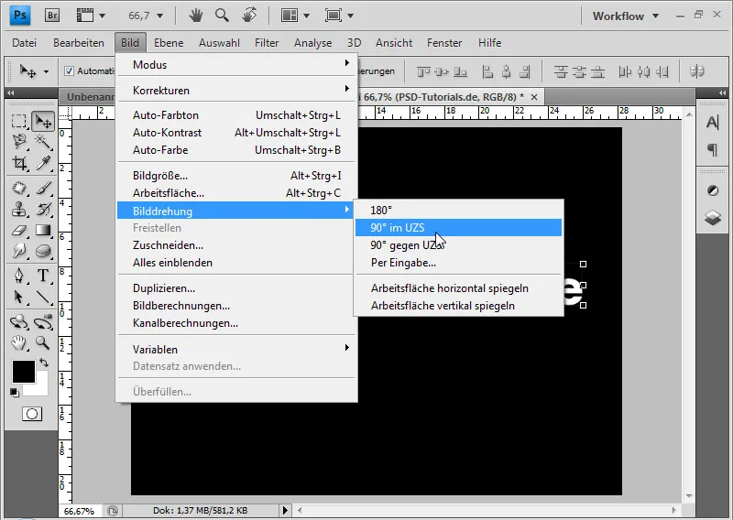Select the Move tool in toolbox
This screenshot has width=733, height=520.
[x=43, y=122]
